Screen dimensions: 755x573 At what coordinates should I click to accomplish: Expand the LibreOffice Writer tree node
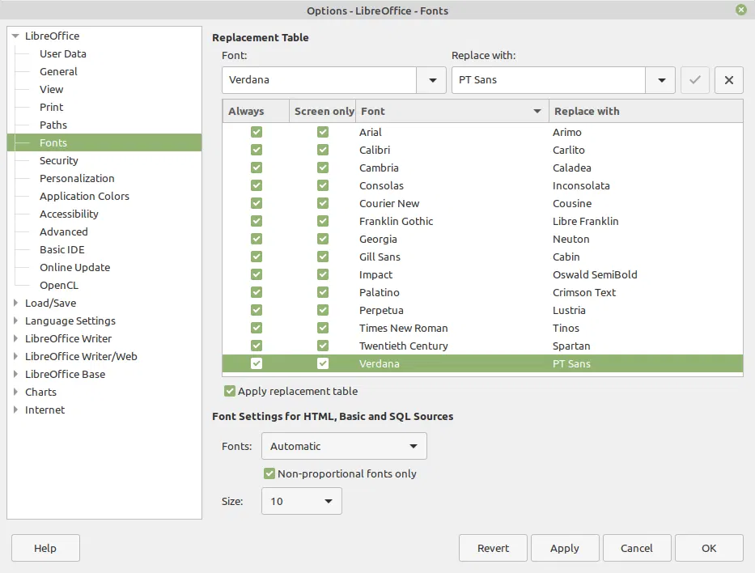[15, 338]
